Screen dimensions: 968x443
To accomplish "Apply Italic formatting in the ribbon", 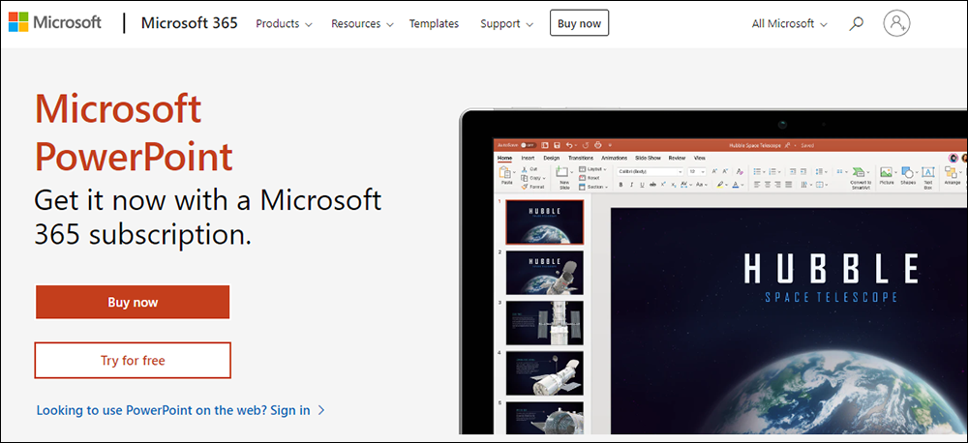I will tap(631, 185).
